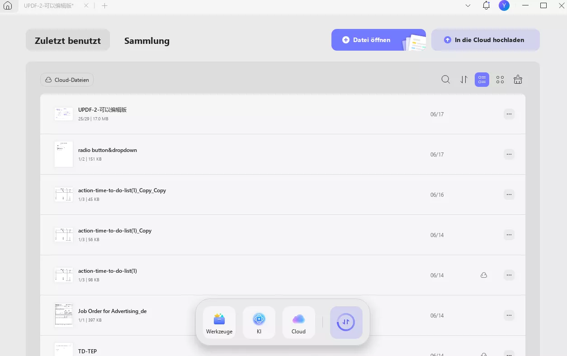Viewport: 567px width, 356px height.
Task: Open file Job Order for Advertising_de
Action: 112,311
